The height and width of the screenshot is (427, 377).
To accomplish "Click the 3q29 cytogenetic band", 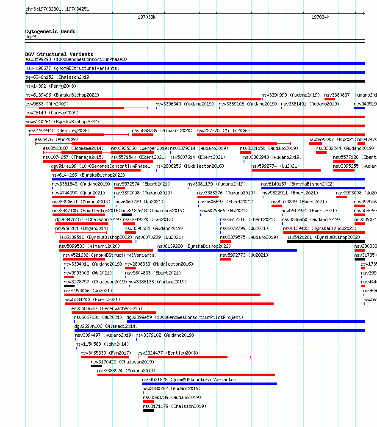I will click(30, 36).
